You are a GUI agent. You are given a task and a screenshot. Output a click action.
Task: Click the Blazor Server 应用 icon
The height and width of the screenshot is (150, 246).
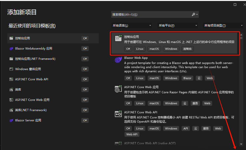11,120
